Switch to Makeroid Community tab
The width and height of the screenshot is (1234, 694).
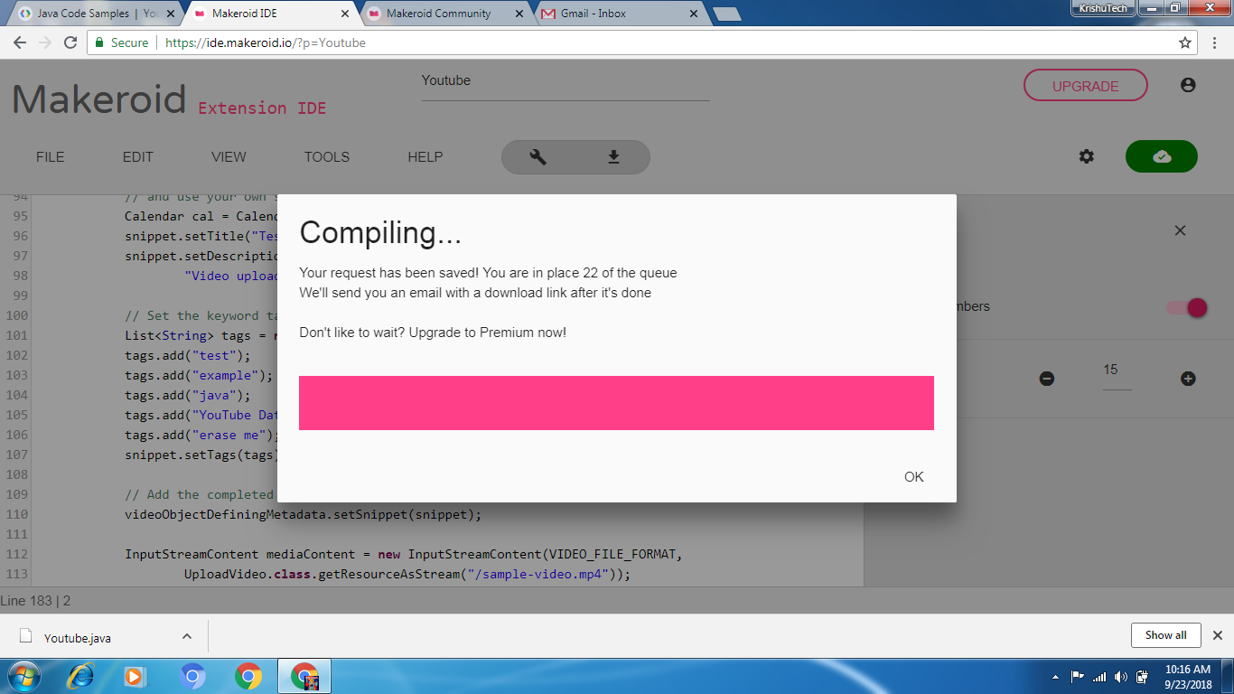438,14
